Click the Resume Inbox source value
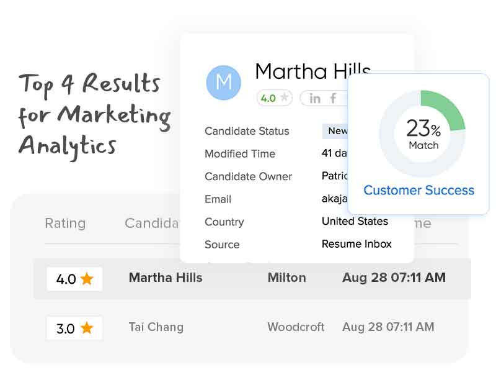The image size is (496, 385). coord(356,244)
